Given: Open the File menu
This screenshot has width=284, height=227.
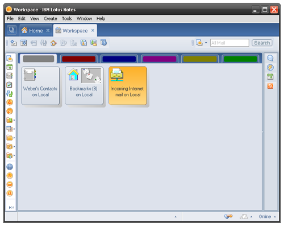Looking at the screenshot, I should pyautogui.click(x=10, y=19).
